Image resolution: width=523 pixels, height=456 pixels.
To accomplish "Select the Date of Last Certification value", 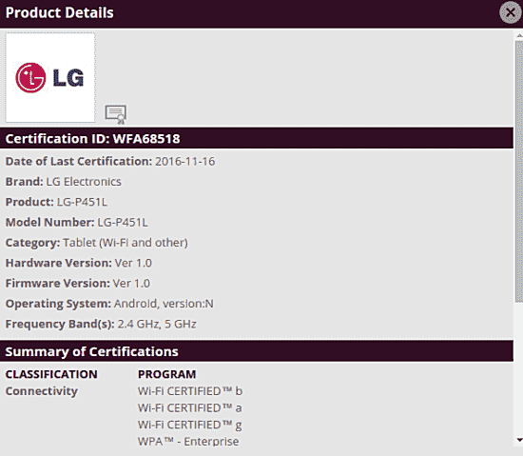I will pyautogui.click(x=185, y=162).
